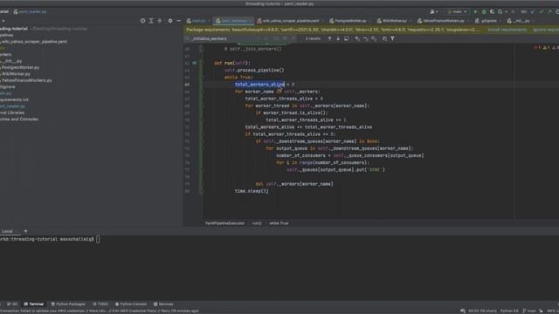Click the Collapse All icon in Project panel
The height and width of the screenshot is (314, 559).
(x=160, y=21)
